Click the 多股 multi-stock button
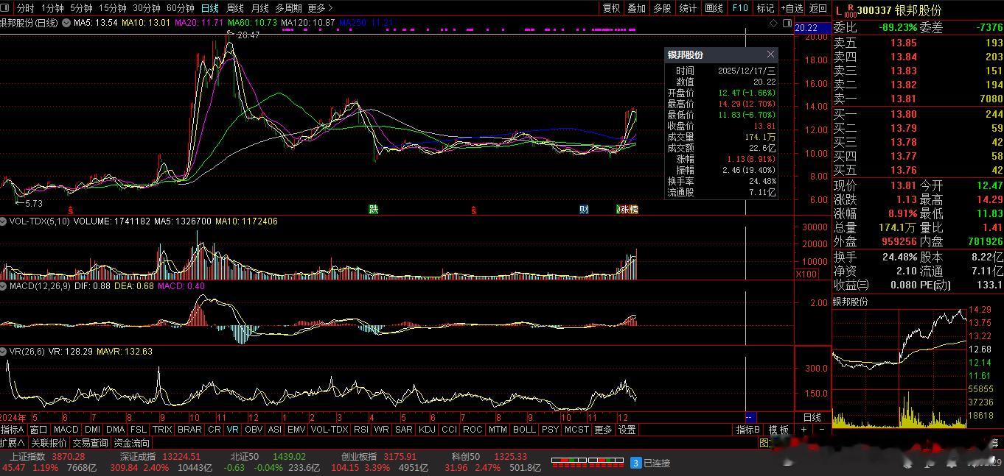Image resolution: width=1004 pixels, height=476 pixels. tap(662, 8)
